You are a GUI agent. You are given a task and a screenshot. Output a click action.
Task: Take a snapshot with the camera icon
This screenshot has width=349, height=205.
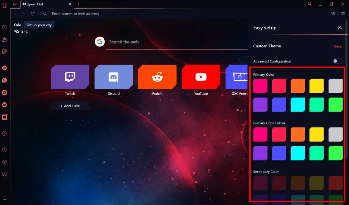click(333, 14)
